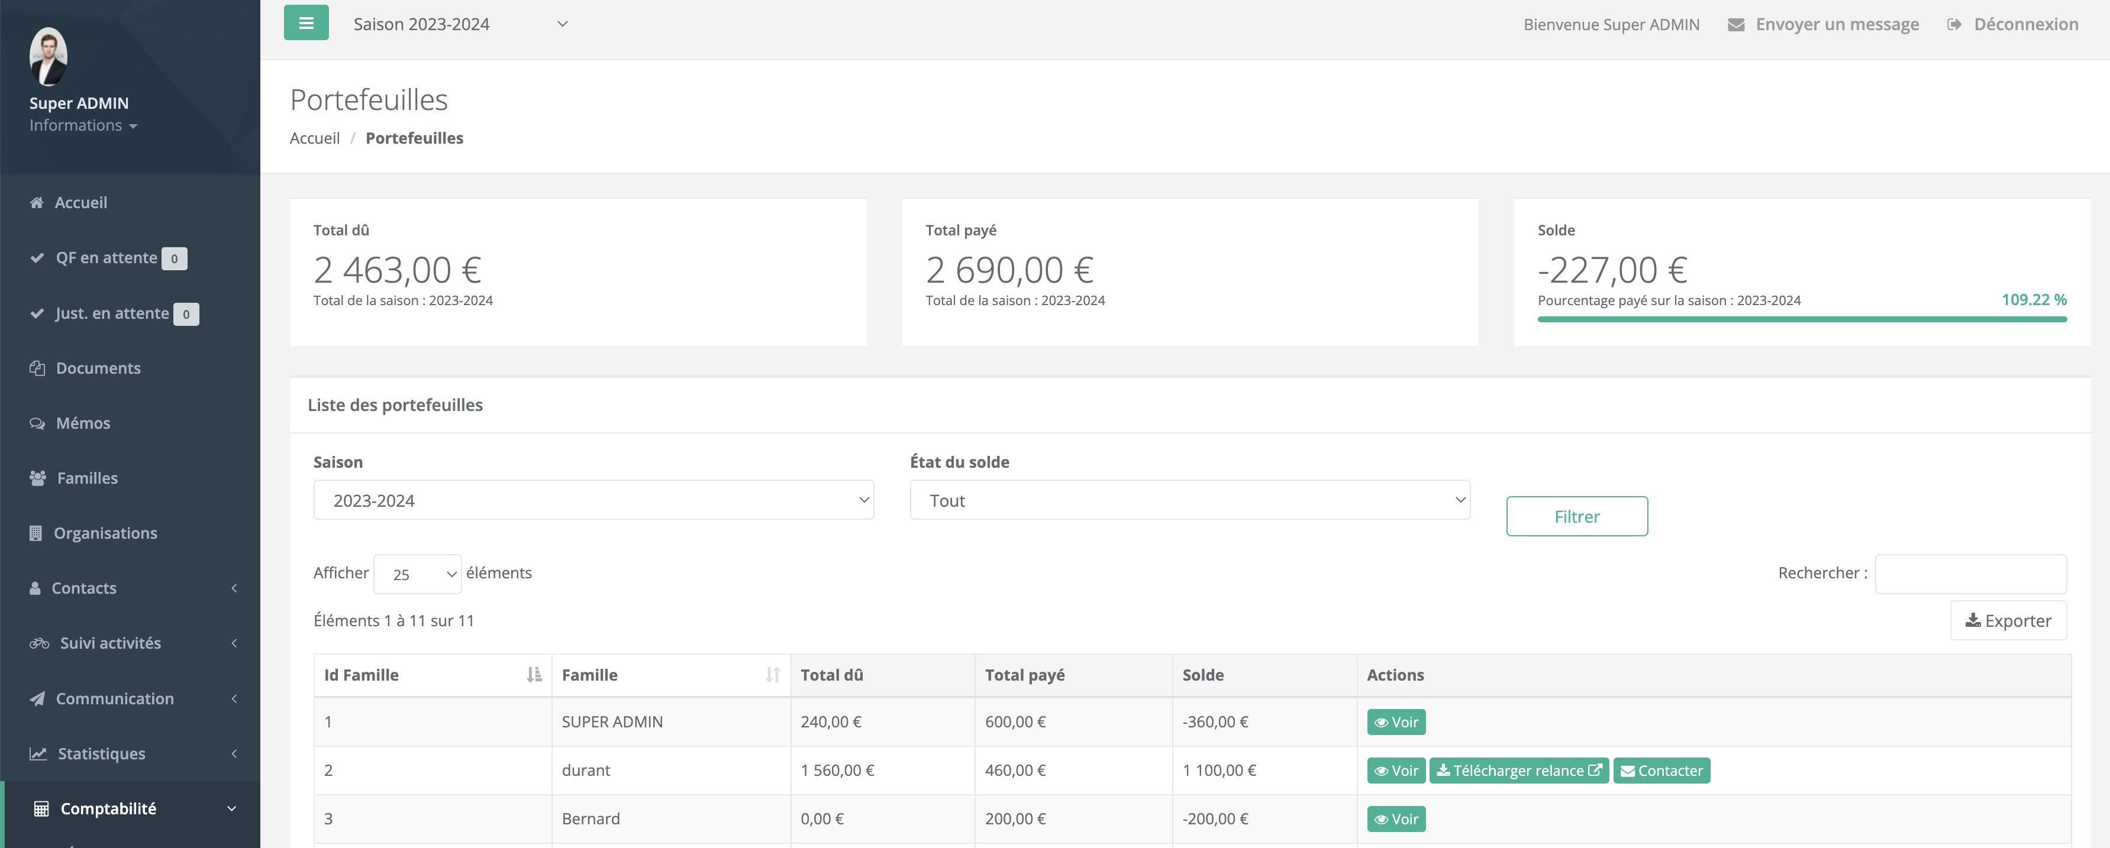Expand the Contacts submenu chevron
This screenshot has height=848, width=2110.
tap(234, 588)
